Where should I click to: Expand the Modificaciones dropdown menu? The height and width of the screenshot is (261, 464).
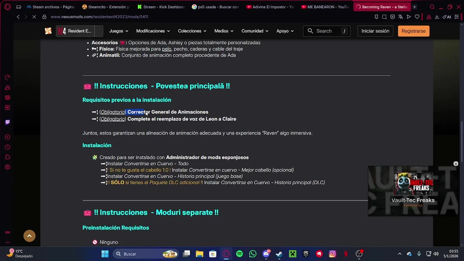coord(153,31)
